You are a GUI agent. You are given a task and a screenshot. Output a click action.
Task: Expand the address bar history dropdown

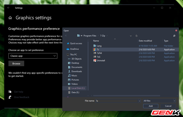click(131, 36)
